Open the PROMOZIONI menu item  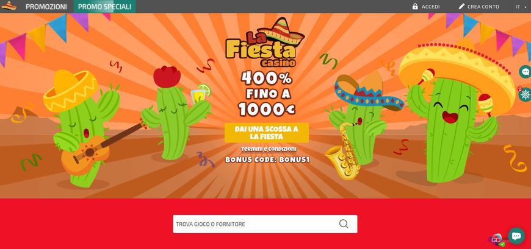(46, 7)
